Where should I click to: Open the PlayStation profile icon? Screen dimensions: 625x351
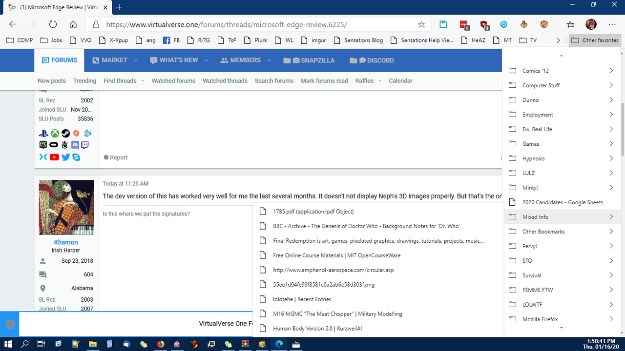click(x=43, y=133)
